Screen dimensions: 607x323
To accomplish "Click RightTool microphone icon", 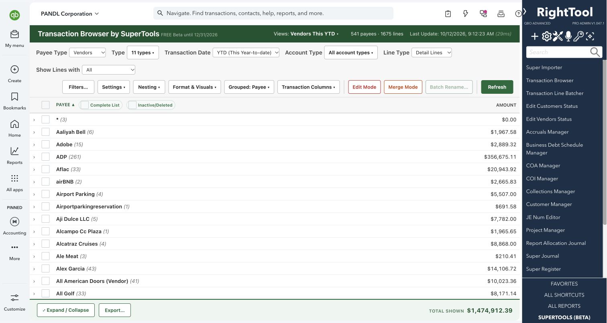I will 568,37.
